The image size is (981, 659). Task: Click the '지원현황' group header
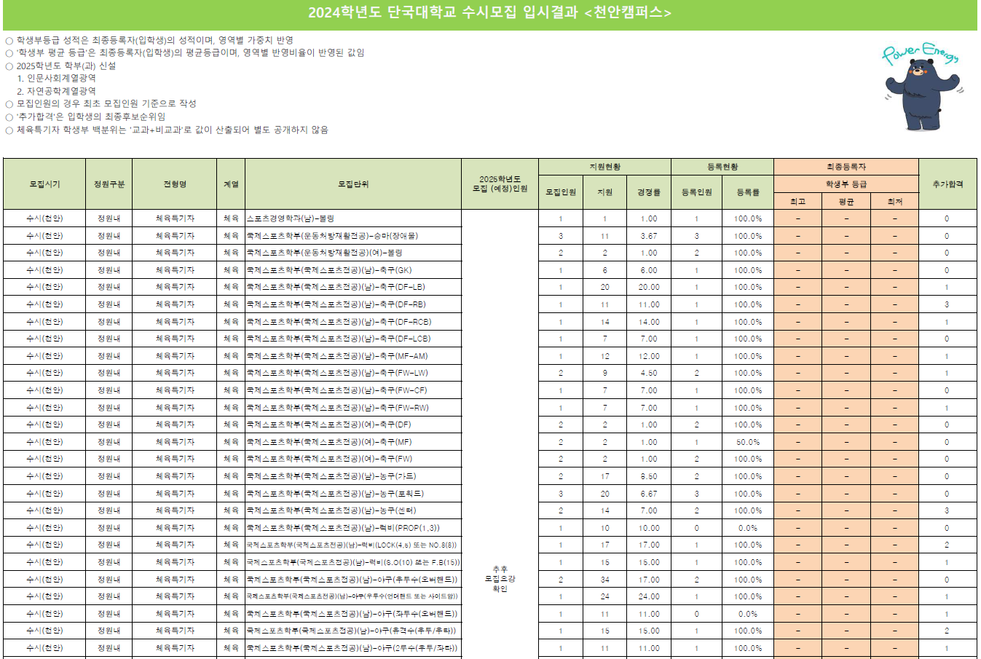(604, 167)
